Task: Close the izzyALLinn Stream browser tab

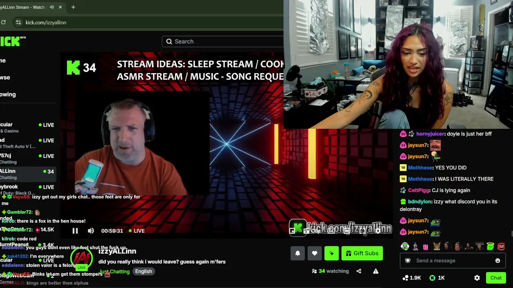Action: 61,7
